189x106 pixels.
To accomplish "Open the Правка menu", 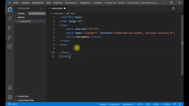I will [25, 3].
